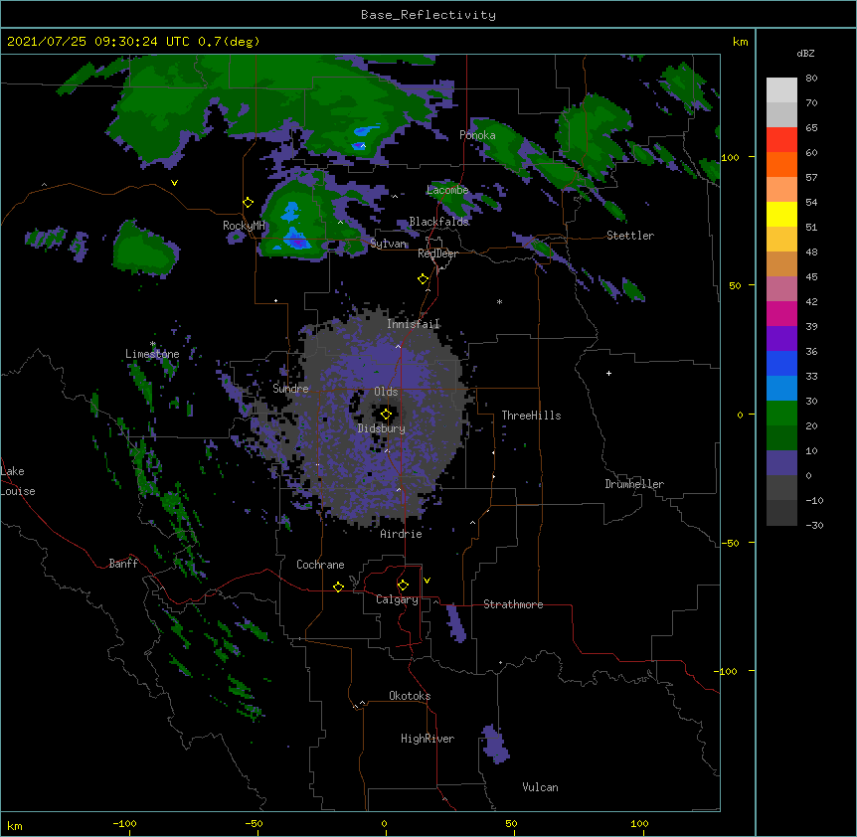Click the yellow V marker right of Calgary's diamond

pos(427,581)
